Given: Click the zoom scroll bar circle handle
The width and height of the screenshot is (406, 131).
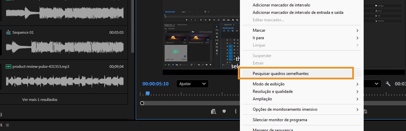Looking at the screenshot, I should 142,103.
